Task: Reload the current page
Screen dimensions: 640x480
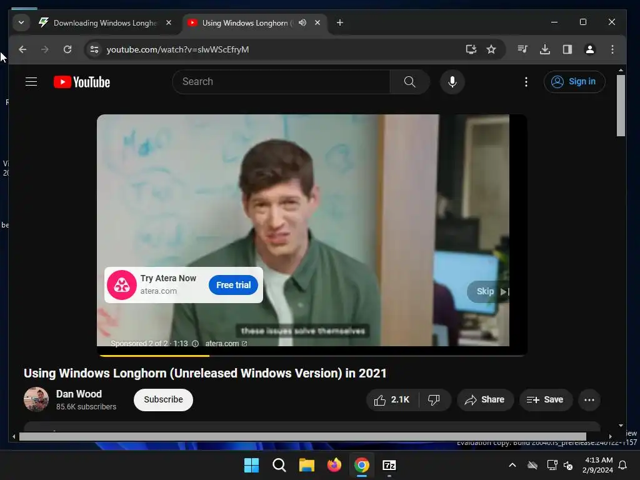Action: click(x=67, y=49)
